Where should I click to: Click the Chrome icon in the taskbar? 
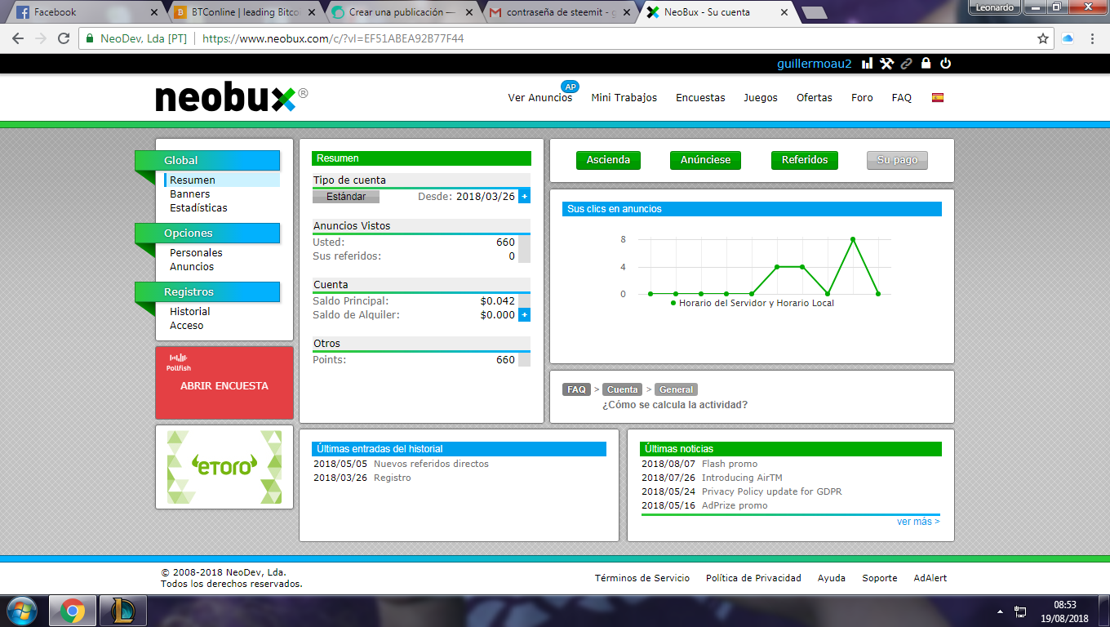coord(73,611)
